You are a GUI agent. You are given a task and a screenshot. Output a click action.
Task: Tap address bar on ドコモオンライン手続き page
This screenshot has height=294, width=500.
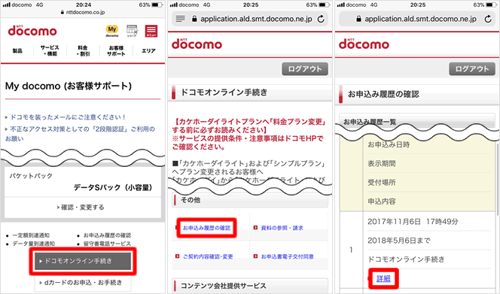point(250,19)
